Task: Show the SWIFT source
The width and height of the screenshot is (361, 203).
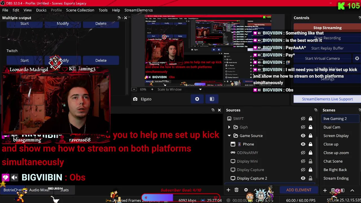Action: coord(303,119)
